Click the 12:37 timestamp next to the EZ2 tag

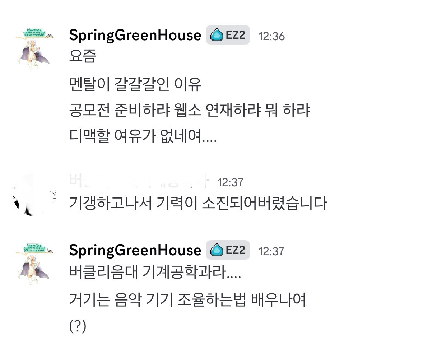pos(271,251)
